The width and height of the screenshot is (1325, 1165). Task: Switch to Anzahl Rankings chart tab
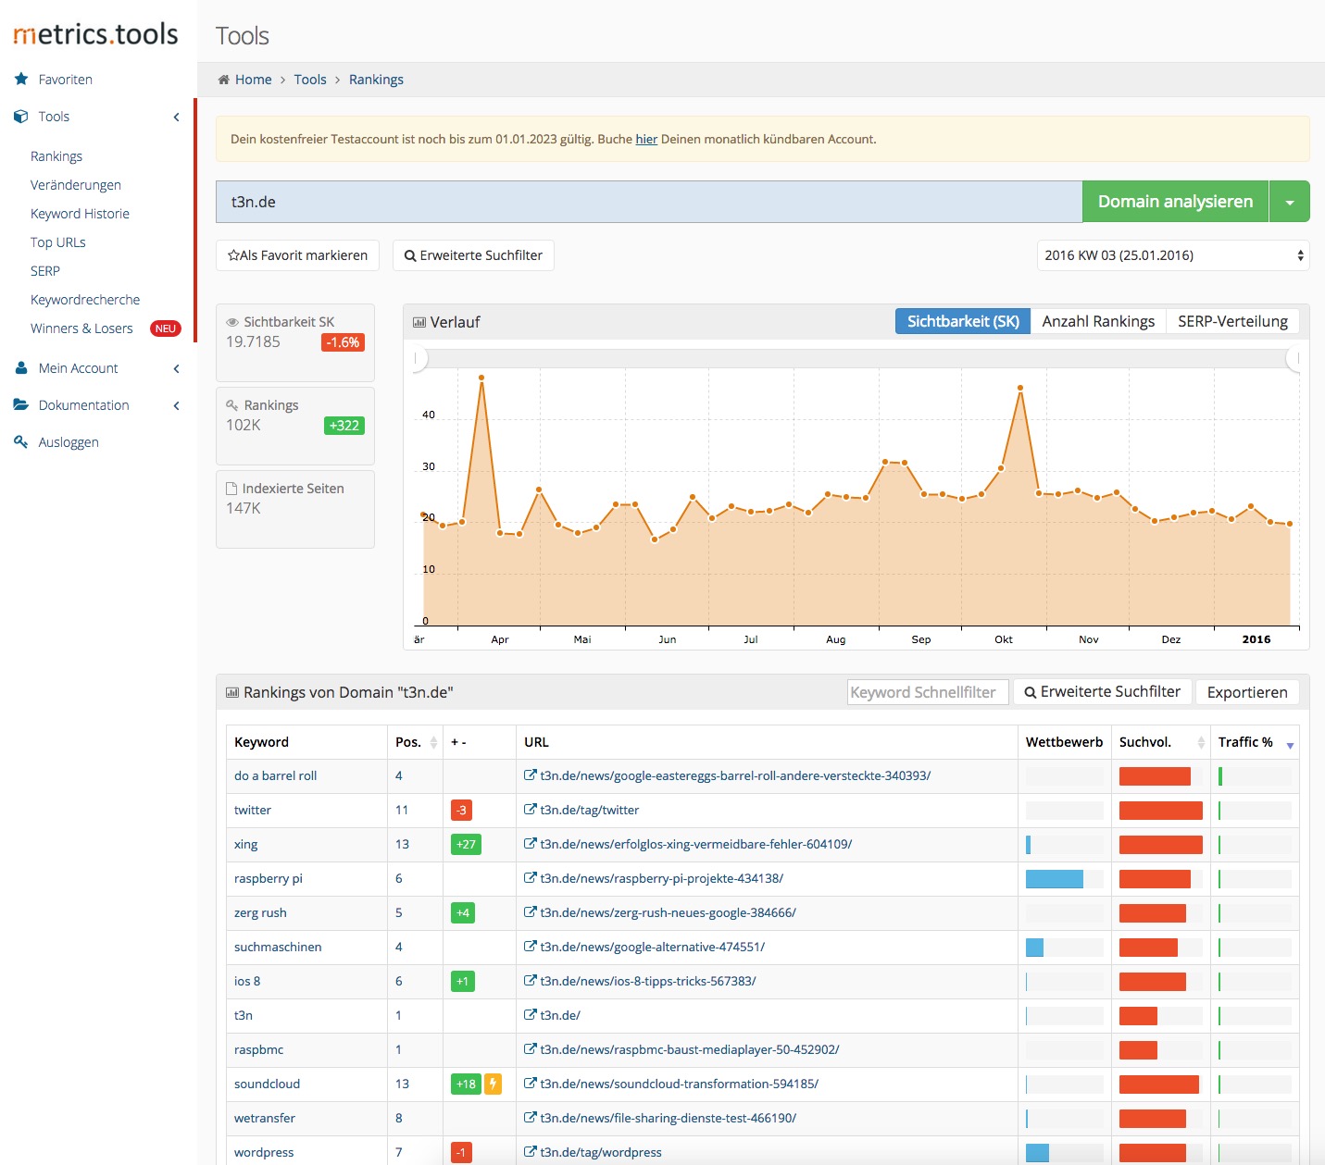click(1098, 321)
